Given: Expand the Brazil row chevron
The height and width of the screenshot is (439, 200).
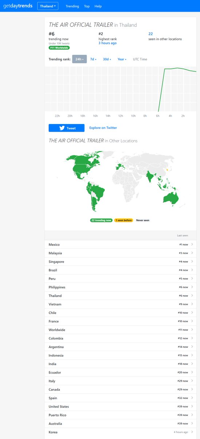Looking at the screenshot, I should click(x=192, y=270).
